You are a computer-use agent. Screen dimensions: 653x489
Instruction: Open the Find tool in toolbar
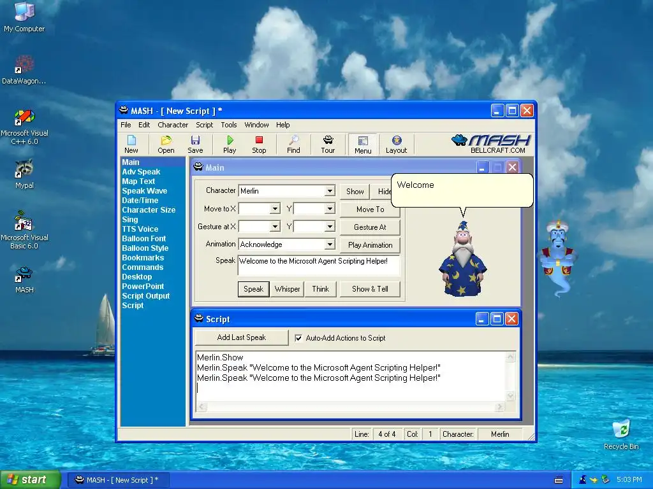coord(293,145)
